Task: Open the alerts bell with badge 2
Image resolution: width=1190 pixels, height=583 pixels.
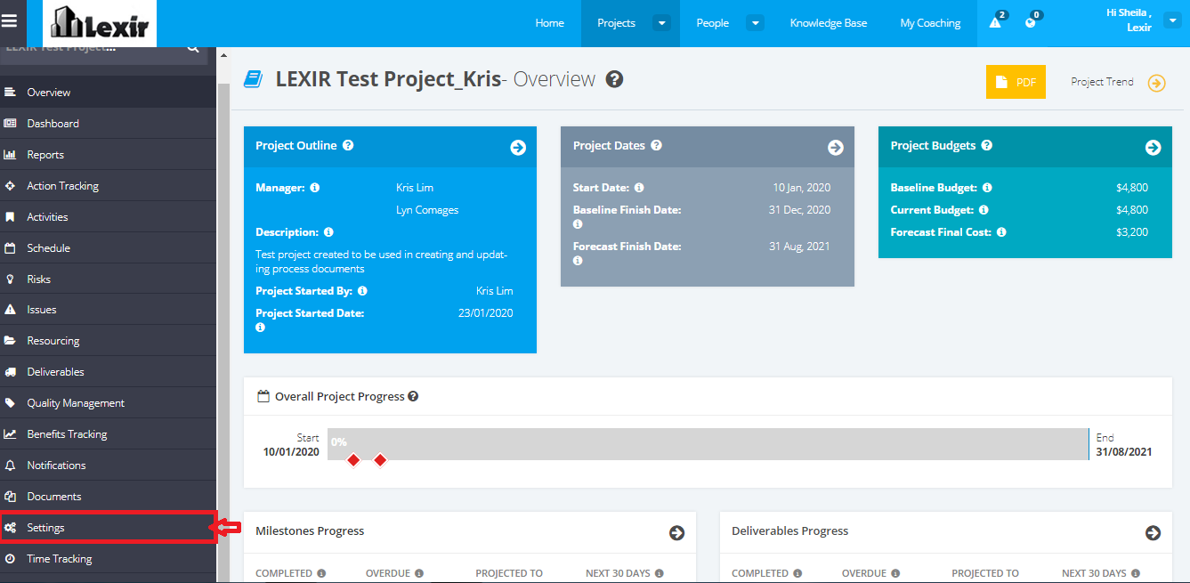Action: (995, 22)
